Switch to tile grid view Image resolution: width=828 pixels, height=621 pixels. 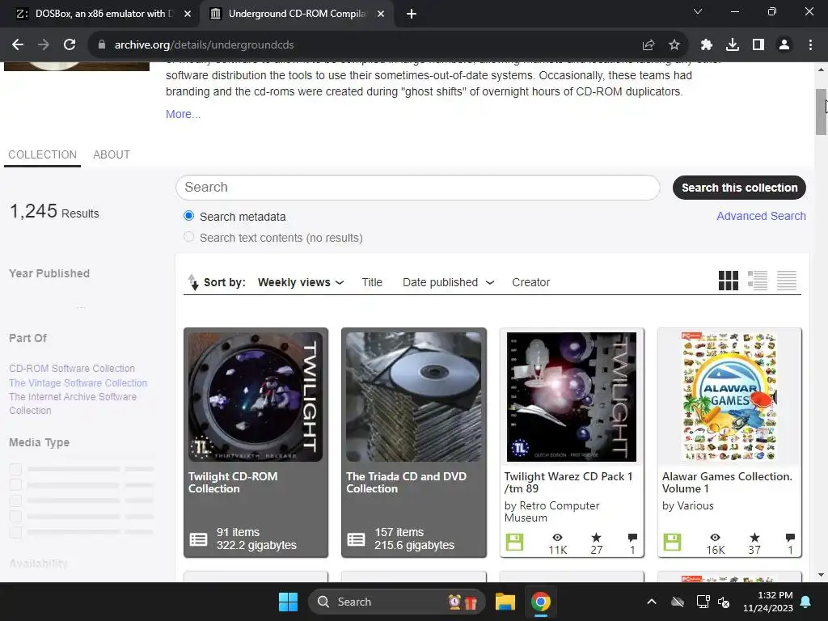(729, 281)
